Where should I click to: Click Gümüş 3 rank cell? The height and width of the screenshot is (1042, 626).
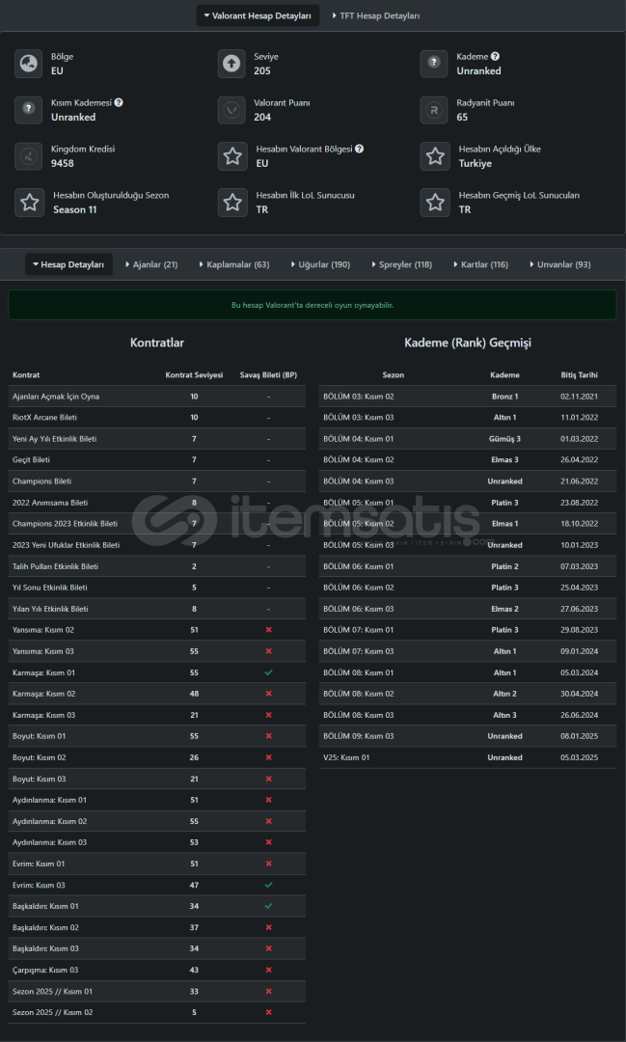tap(505, 439)
